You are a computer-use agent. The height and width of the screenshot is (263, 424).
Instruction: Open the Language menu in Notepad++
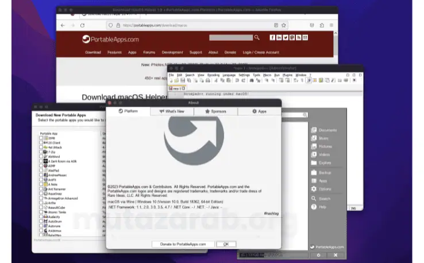point(229,75)
